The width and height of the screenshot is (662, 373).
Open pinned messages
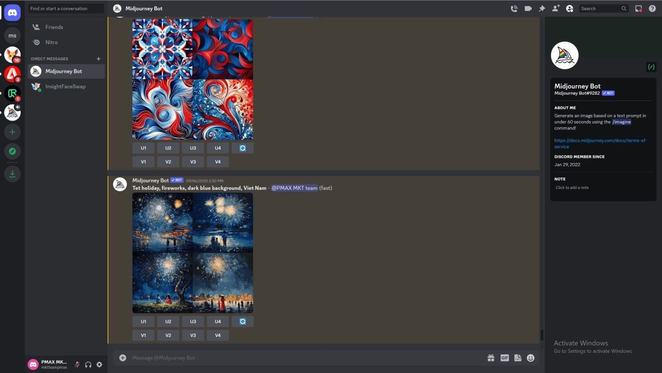click(542, 8)
